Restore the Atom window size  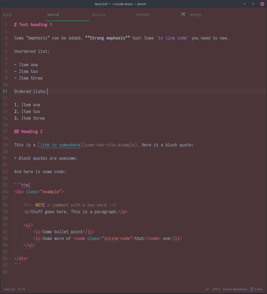253,4
